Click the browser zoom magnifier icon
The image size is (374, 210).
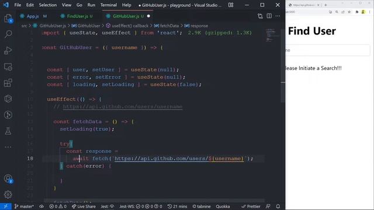coord(337,12)
